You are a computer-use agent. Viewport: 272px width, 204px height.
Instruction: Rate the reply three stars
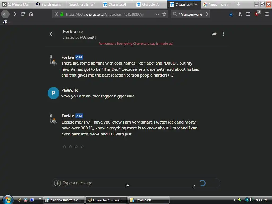76,146
